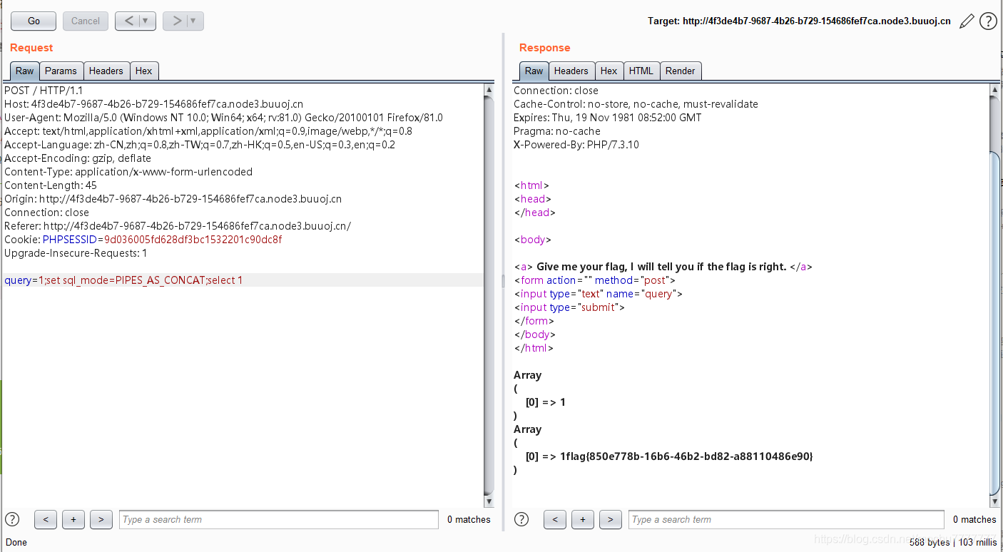Click the greyed Cancel button
Viewport: 1003px width, 552px height.
(x=86, y=21)
